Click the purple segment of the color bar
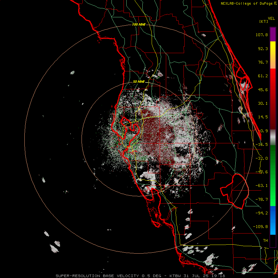Image resolution: width=278 pixels, height=278 pixels. point(273,34)
